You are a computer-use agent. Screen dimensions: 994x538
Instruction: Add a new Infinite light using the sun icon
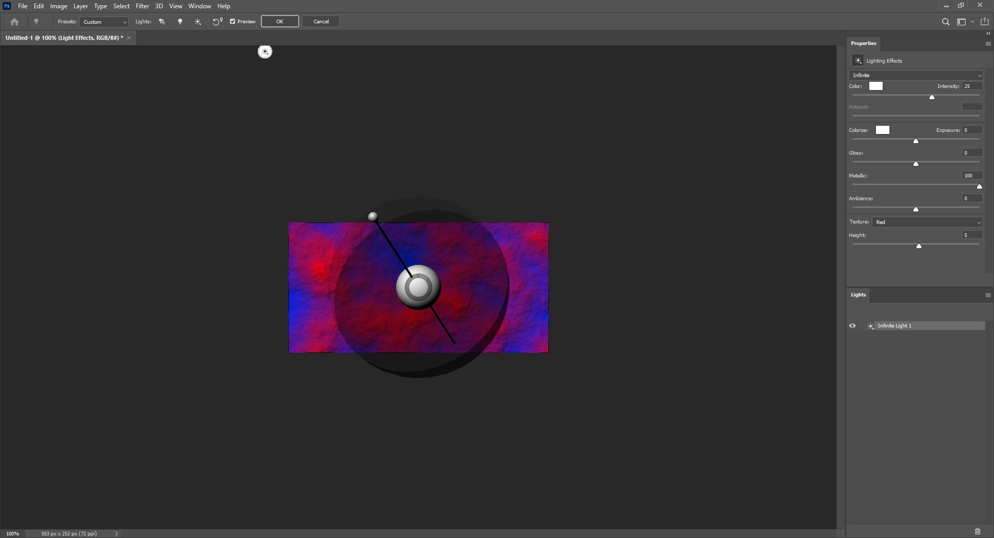click(197, 22)
